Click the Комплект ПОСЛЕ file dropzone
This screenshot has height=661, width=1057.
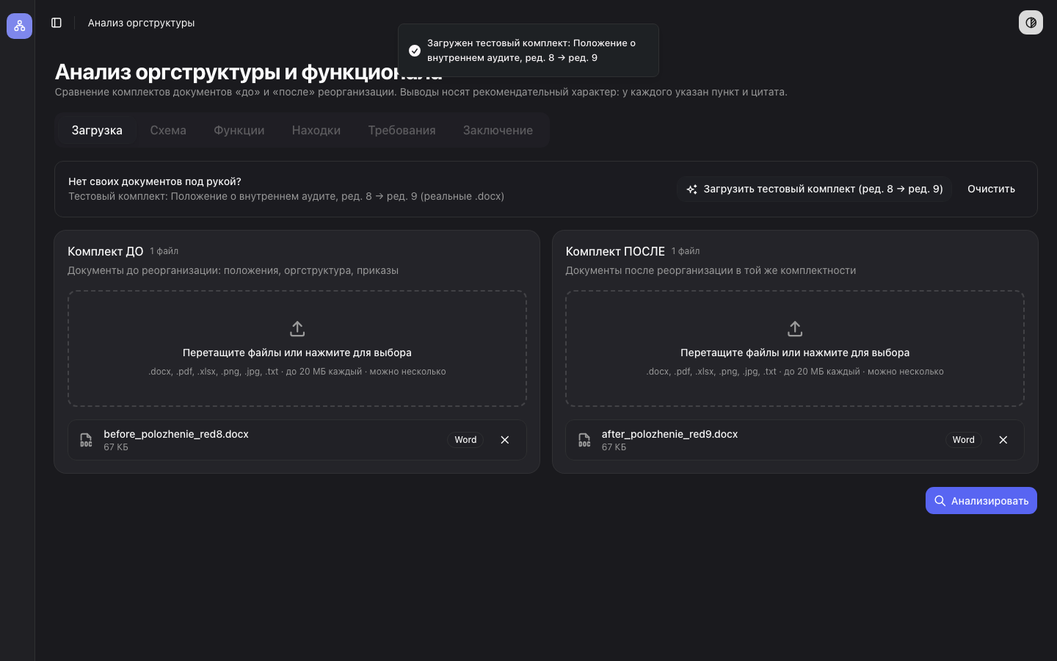click(795, 348)
